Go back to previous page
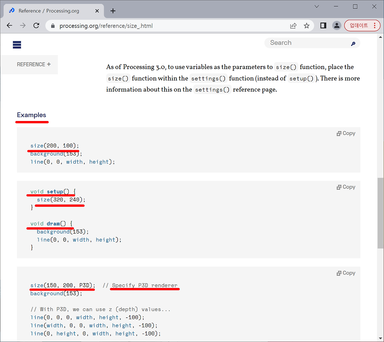Image resolution: width=384 pixels, height=342 pixels. 10,26
